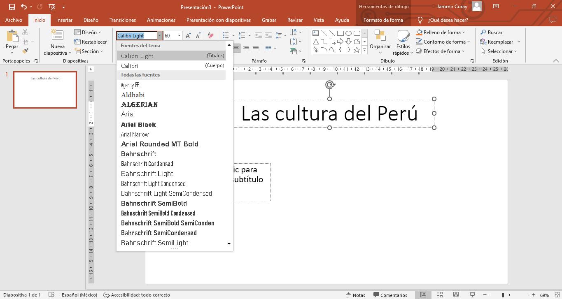
Task: Select the Format Painter brush icon
Action: (x=25, y=51)
